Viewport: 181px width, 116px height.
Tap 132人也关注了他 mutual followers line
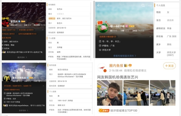(x=22, y=52)
